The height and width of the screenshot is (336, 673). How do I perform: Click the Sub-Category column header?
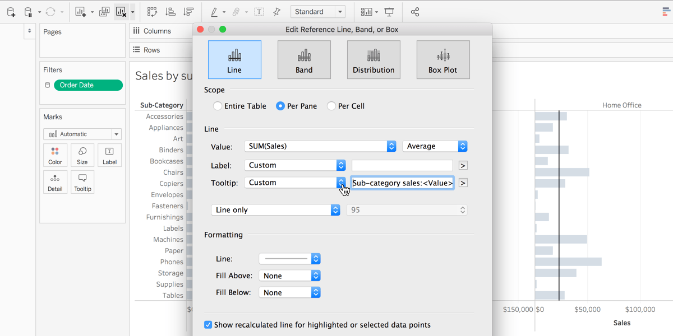pos(162,105)
